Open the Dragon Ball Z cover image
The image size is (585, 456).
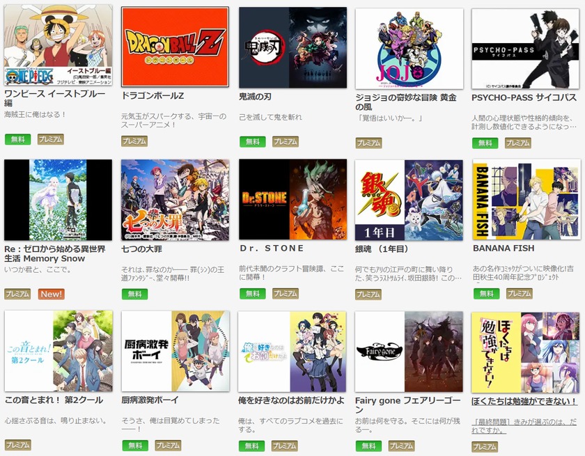175,47
